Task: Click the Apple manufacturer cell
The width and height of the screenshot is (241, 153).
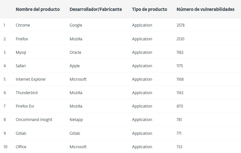Action: [x=75, y=66]
